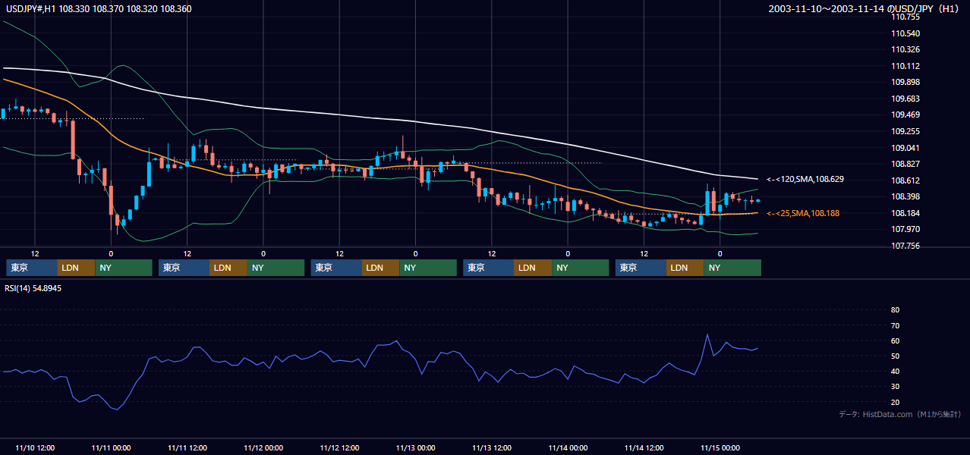Click price axis value 108.184

coord(905,213)
